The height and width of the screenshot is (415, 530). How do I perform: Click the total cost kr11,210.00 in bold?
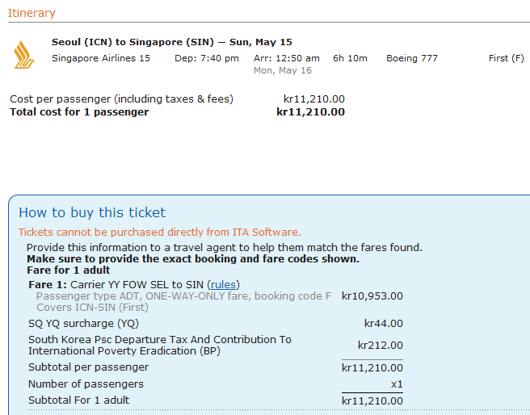[x=310, y=112]
